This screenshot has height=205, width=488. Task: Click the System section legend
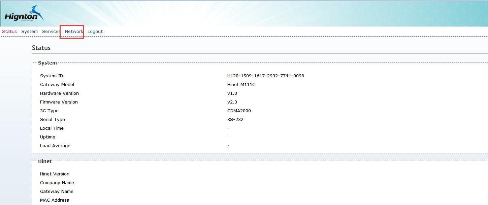point(47,63)
